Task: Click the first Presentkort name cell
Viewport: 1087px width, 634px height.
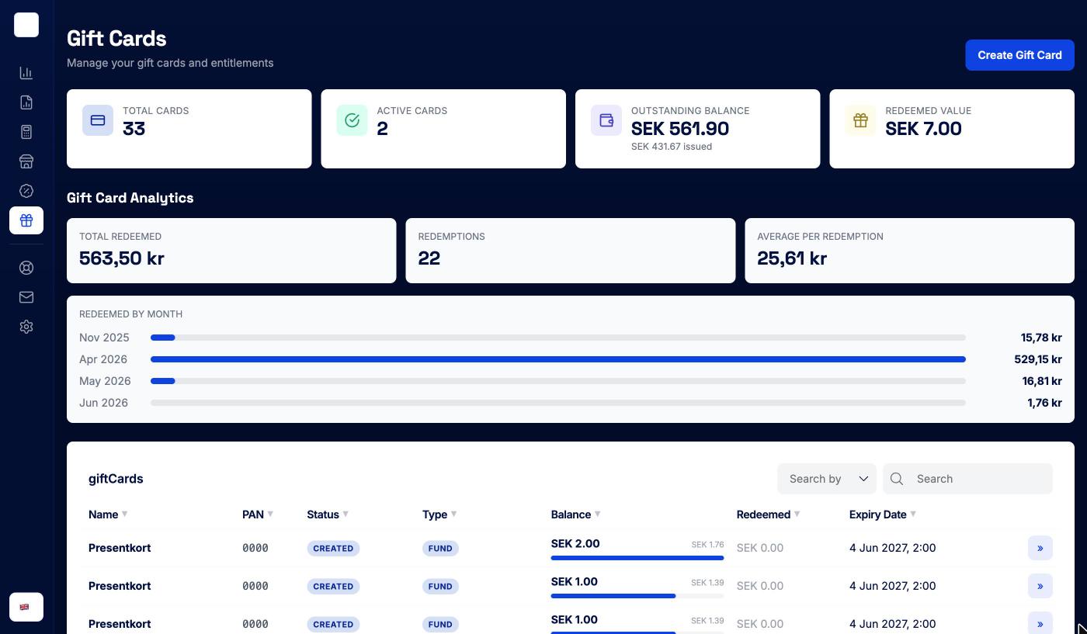Action: (x=120, y=548)
